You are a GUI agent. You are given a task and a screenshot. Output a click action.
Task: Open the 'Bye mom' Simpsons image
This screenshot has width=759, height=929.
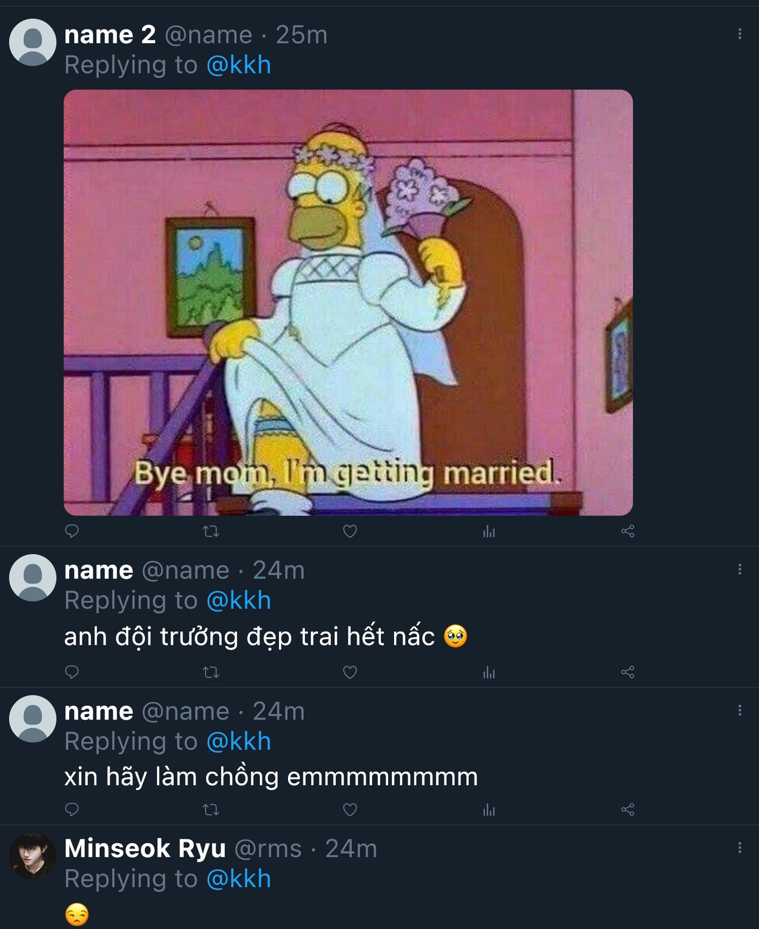tap(348, 302)
